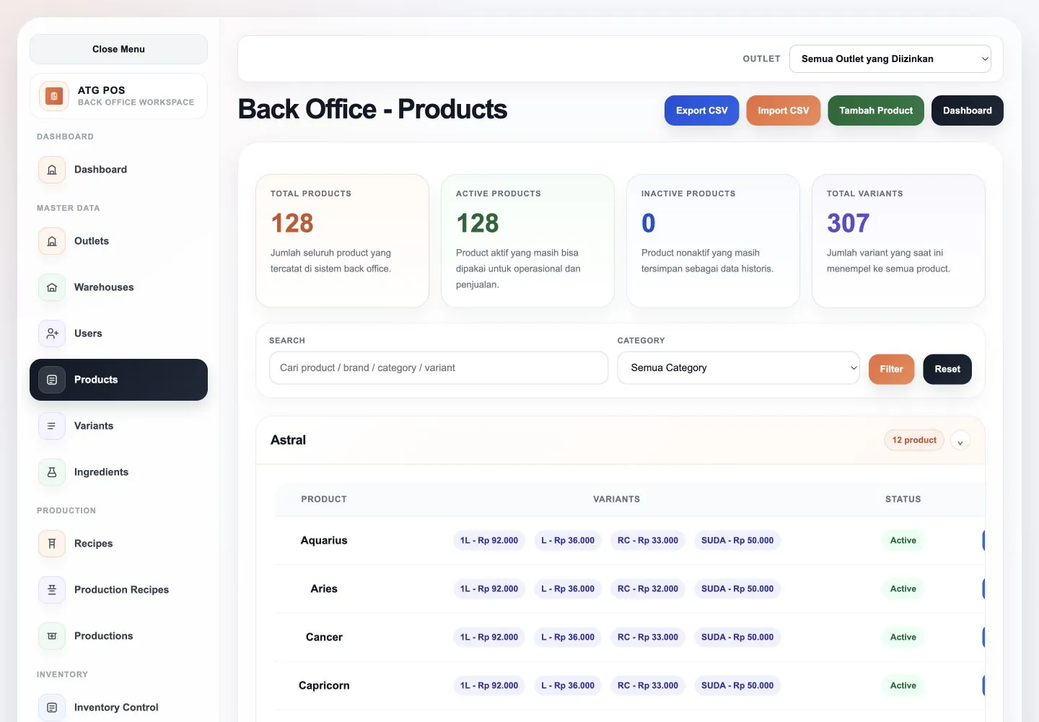Go to Outlets menu item

tap(118, 241)
